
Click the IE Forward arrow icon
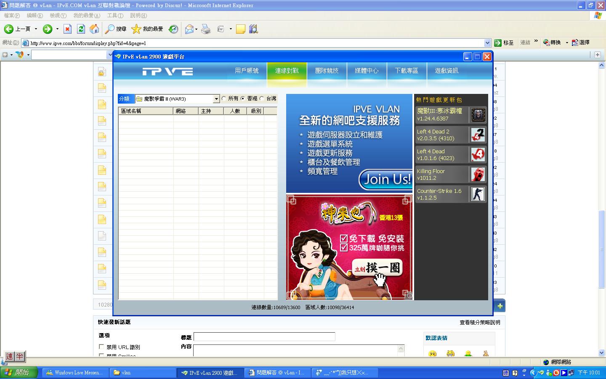coord(48,29)
